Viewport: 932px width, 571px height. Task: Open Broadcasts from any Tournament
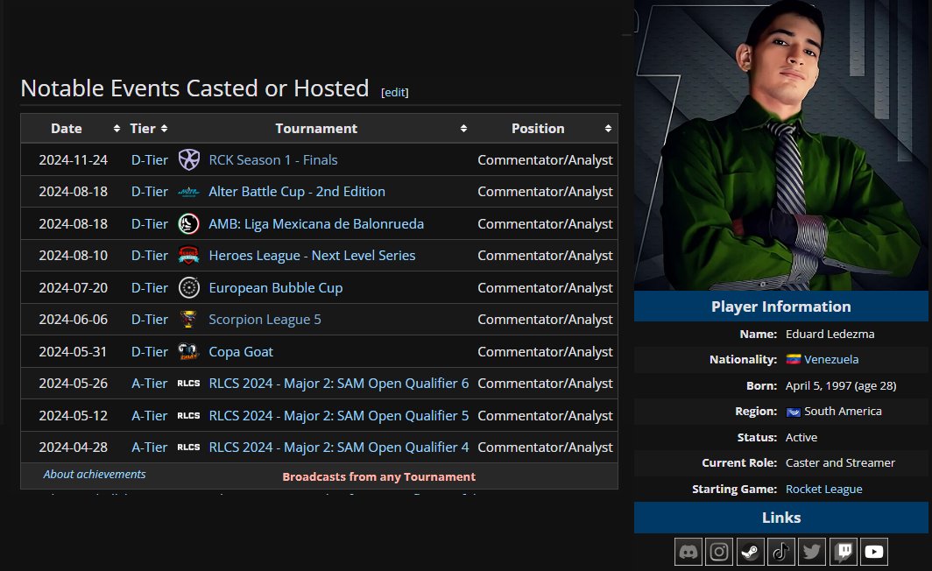pyautogui.click(x=378, y=476)
